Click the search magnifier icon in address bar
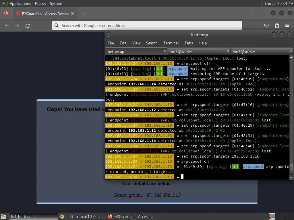This screenshot has width=294, height=220. click(57, 25)
